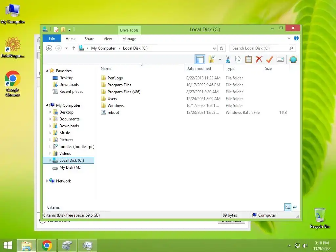
Task: Click the Rename toolbar icon
Action: click(x=280, y=59)
